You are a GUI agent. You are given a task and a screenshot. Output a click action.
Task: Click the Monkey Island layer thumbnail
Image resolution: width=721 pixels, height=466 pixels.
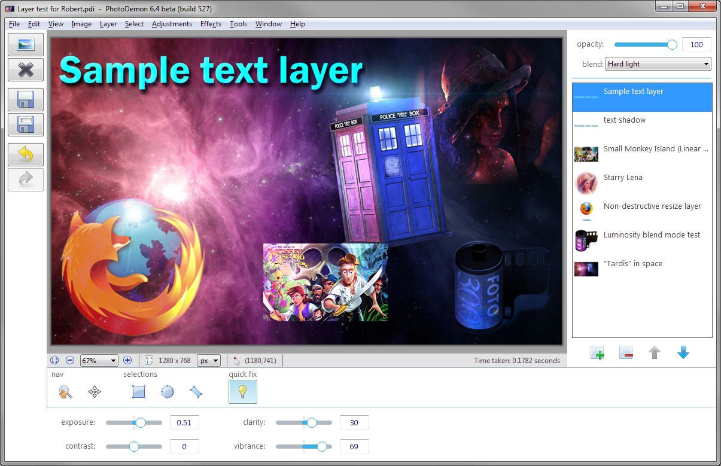pyautogui.click(x=586, y=154)
